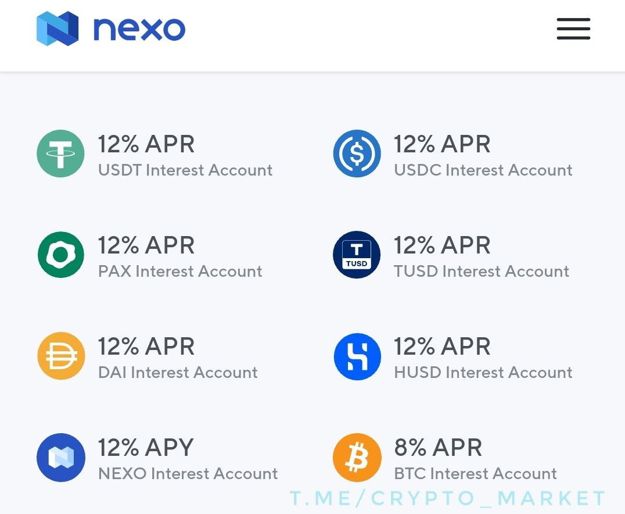
Task: Click the green PAX coin icon
Action: click(x=60, y=255)
